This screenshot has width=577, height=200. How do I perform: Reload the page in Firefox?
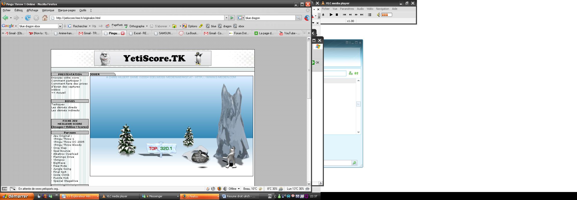(28, 18)
